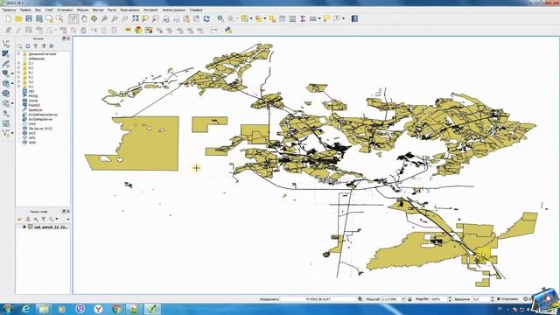
Task: Expand the C:/ drive node
Action: click(x=19, y=63)
